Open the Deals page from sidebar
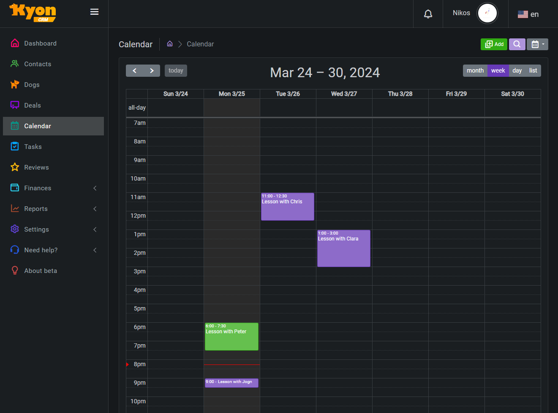Image resolution: width=558 pixels, height=413 pixels. [33, 105]
